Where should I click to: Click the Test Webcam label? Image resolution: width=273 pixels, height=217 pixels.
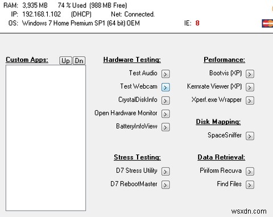click(x=139, y=86)
